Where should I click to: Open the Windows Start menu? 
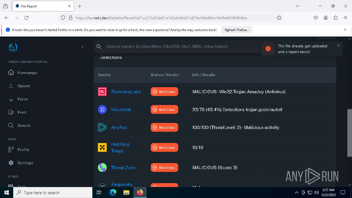pyautogui.click(x=7, y=193)
